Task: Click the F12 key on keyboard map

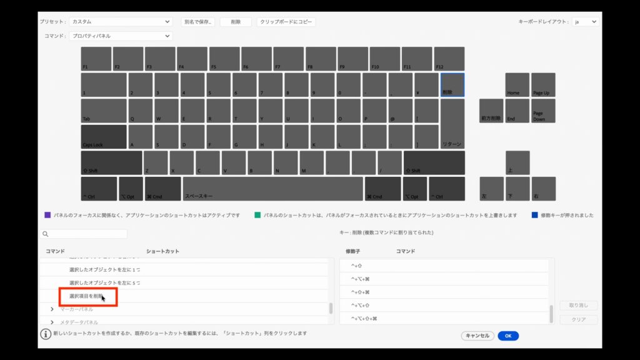Action: point(449,59)
